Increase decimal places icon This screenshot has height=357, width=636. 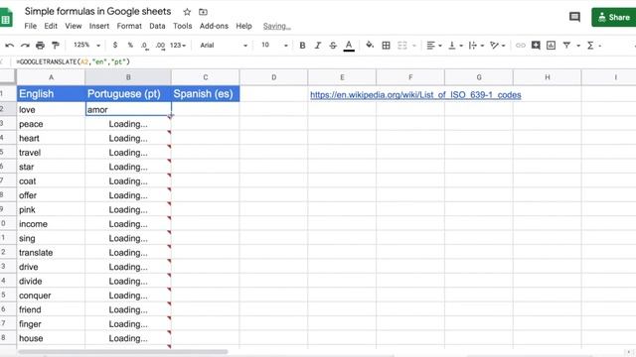[x=160, y=46]
